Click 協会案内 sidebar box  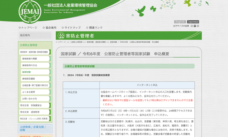pyautogui.click(x=35, y=35)
